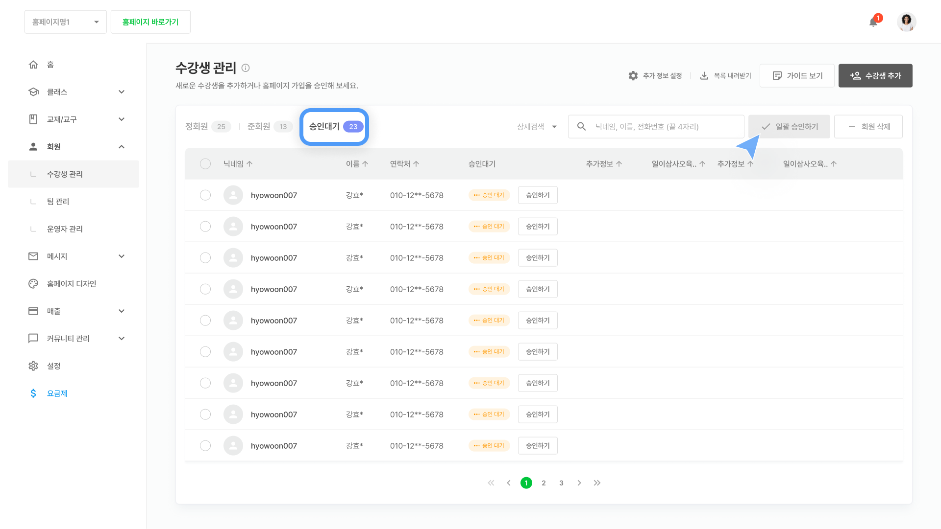
Task: Open the 홈페이지명1 dropdown
Action: [x=65, y=22]
